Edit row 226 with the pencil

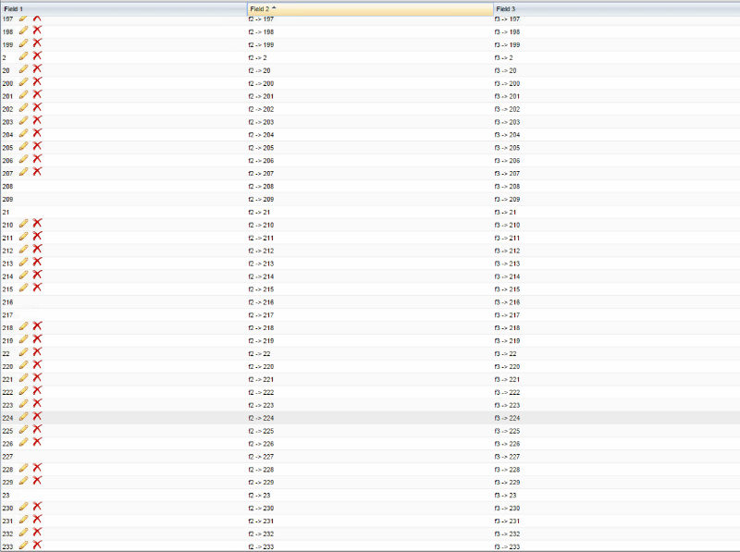(x=23, y=443)
